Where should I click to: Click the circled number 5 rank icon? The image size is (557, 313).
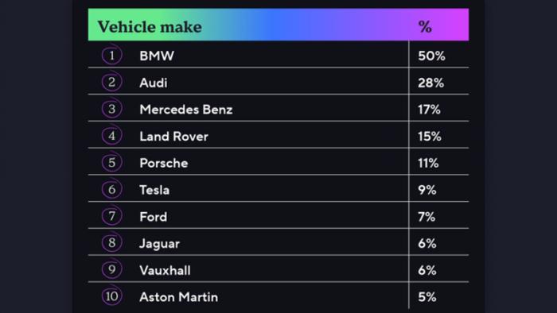pyautogui.click(x=112, y=162)
